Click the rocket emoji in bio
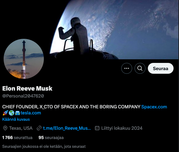Screen dimensions: 179x152 coord(5,113)
